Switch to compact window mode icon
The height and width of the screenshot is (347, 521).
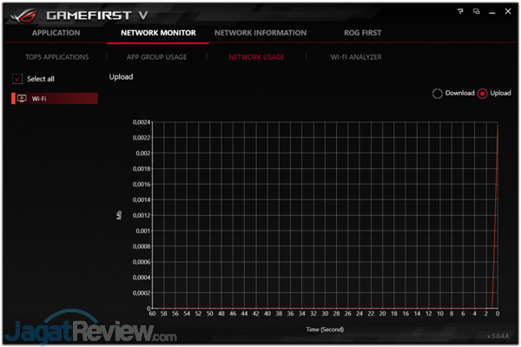coord(476,11)
